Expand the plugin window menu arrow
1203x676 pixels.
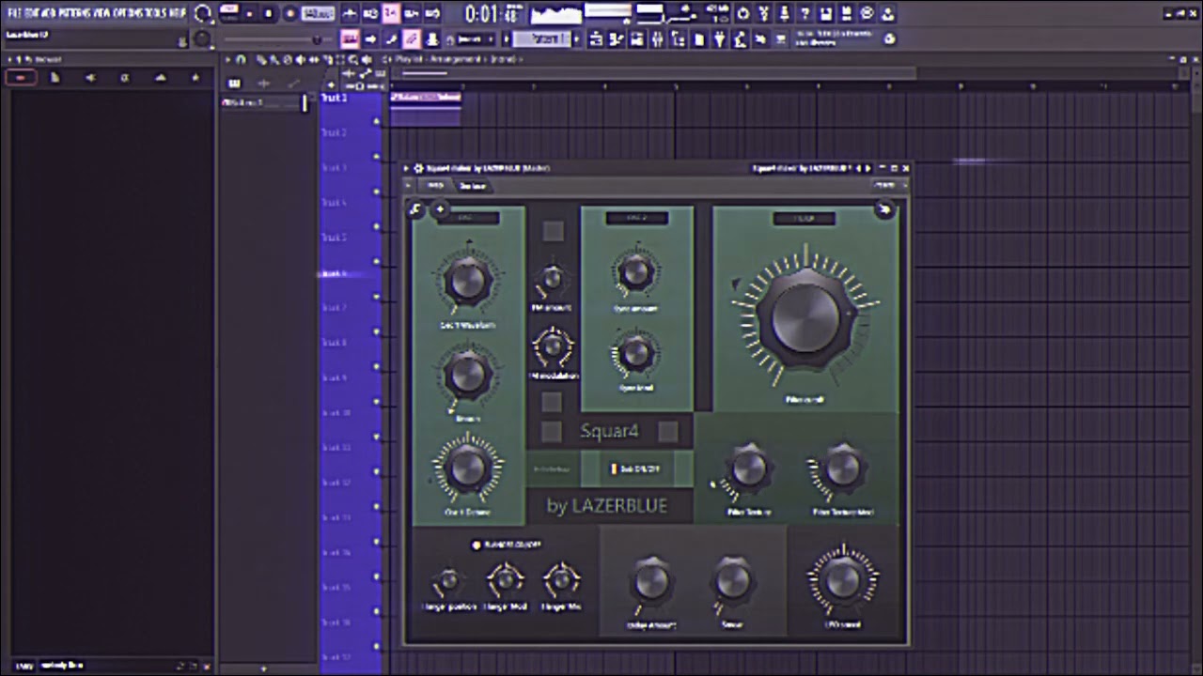tap(406, 168)
